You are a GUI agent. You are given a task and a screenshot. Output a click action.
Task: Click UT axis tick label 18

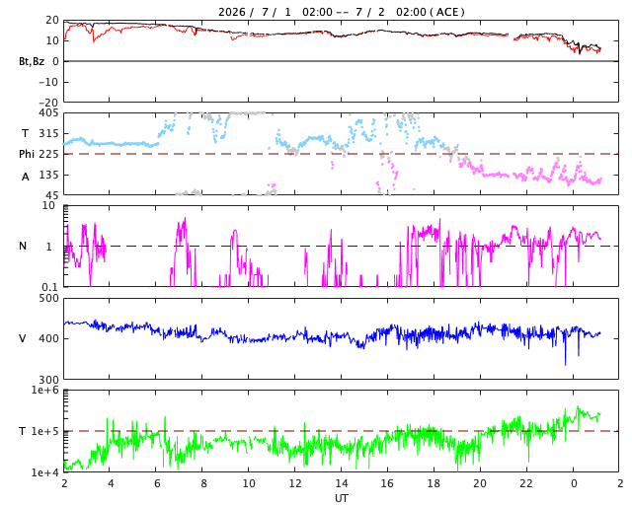click(434, 483)
